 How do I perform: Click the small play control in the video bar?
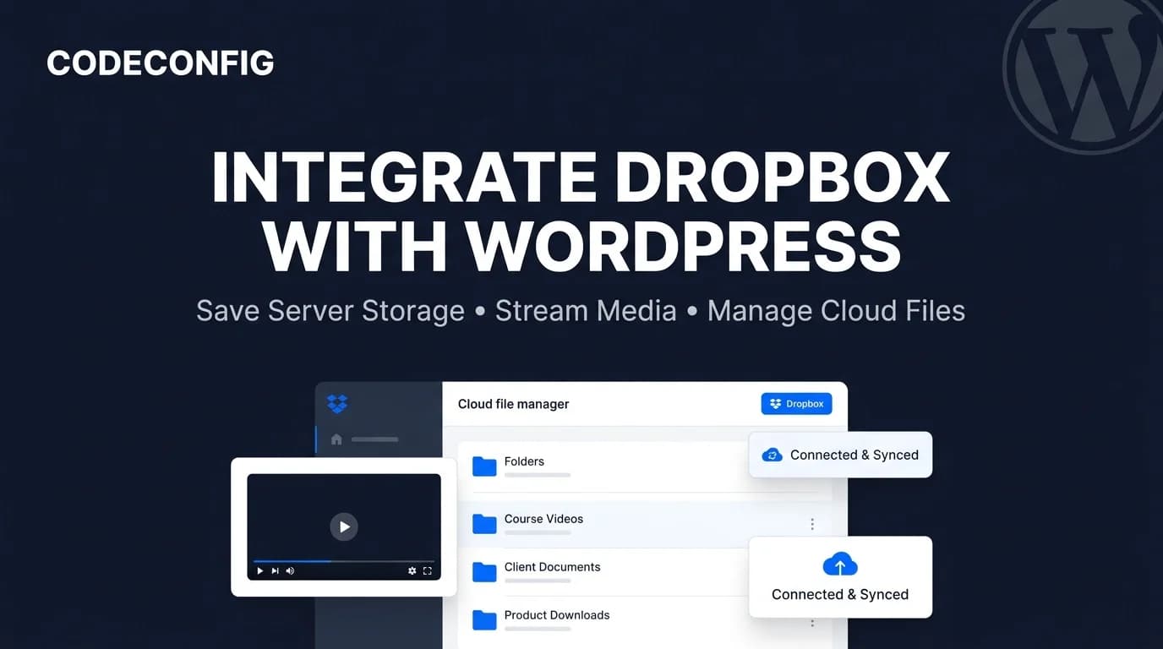click(x=260, y=571)
